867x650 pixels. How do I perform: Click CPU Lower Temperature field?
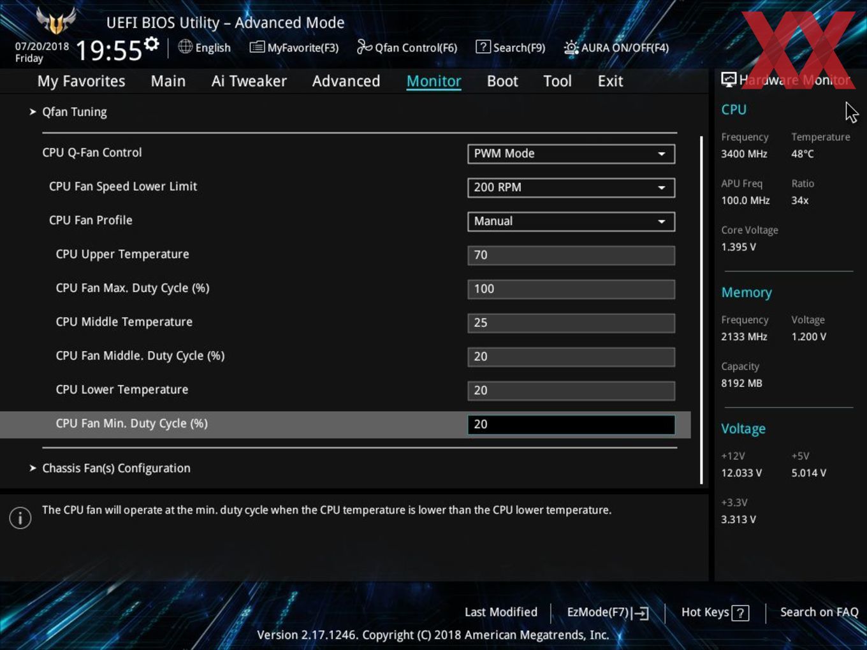(x=571, y=390)
